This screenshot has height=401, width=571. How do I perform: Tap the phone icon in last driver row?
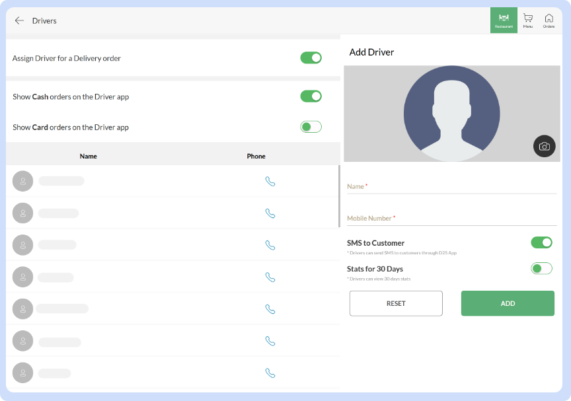click(x=270, y=373)
